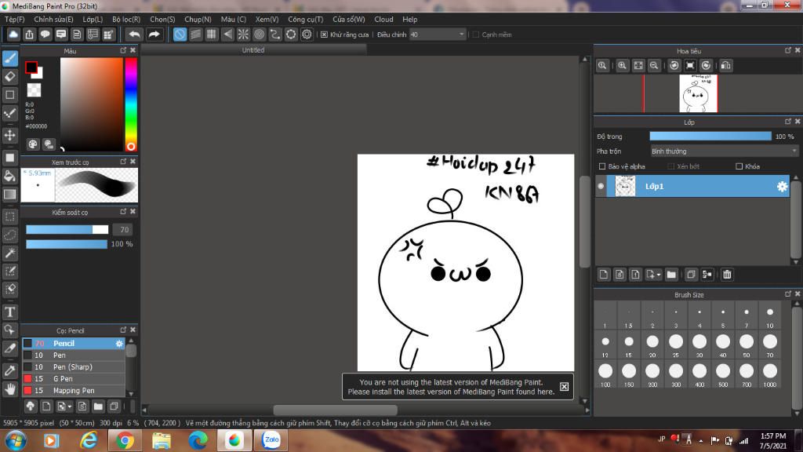This screenshot has width=803, height=452.
Task: Click the Undo arrow
Action: (134, 35)
